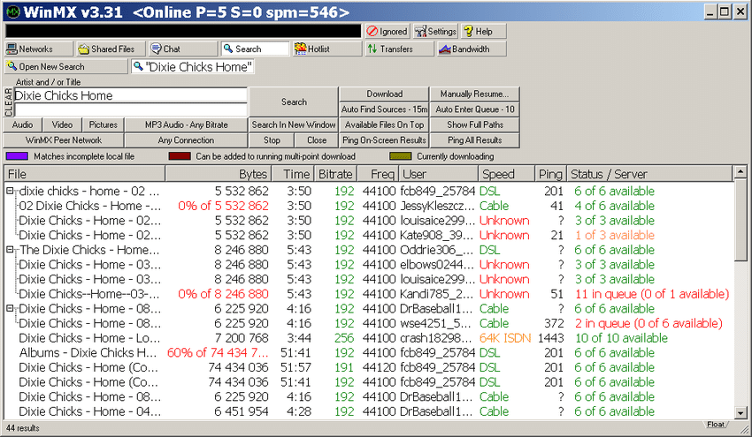Switch to the Hotlist tab
The image size is (752, 437).
(327, 49)
